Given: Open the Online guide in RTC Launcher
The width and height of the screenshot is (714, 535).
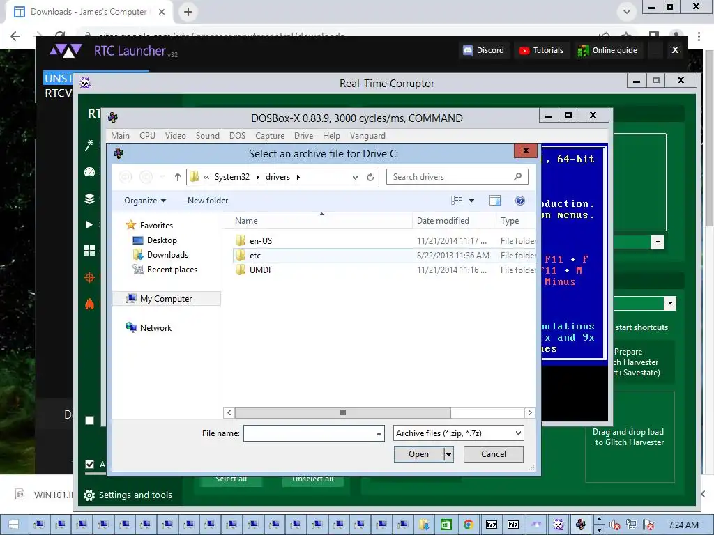Looking at the screenshot, I should click(607, 50).
